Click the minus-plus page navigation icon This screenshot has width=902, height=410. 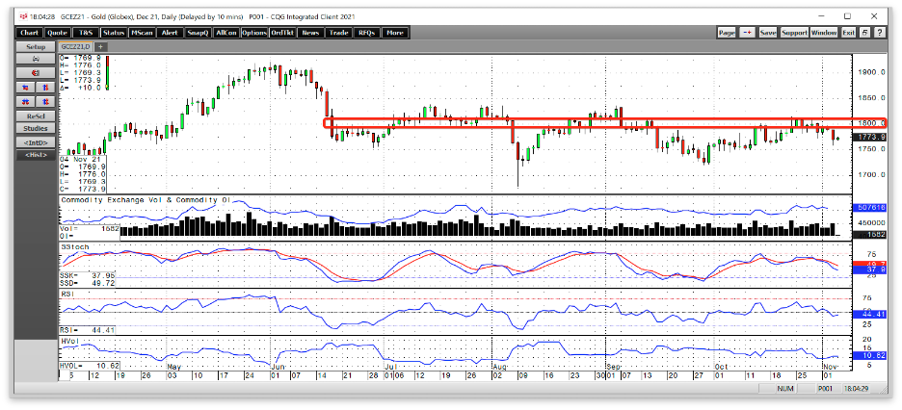click(x=747, y=34)
